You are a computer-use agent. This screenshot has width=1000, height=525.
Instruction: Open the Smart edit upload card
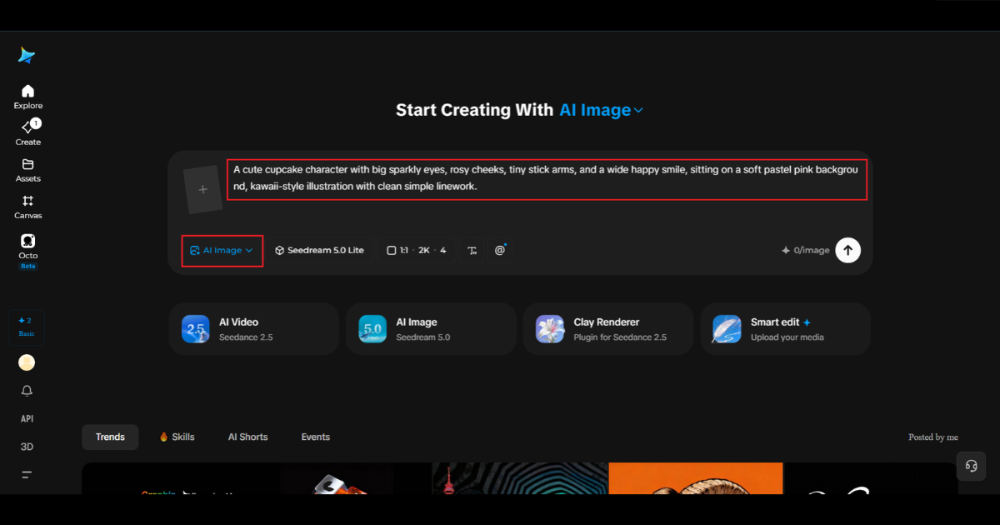pos(785,329)
